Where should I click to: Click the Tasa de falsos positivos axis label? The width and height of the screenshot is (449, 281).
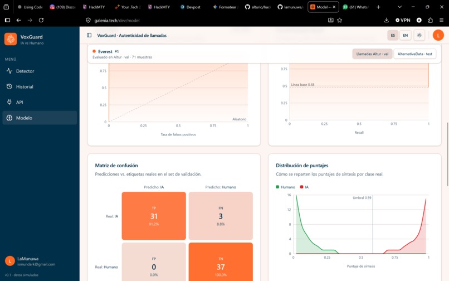click(178, 134)
